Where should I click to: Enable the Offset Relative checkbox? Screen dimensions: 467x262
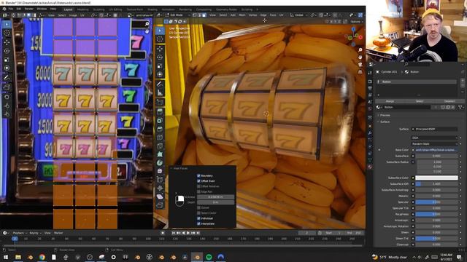coord(198,186)
